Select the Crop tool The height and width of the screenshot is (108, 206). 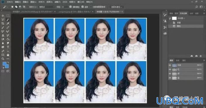[3, 23]
